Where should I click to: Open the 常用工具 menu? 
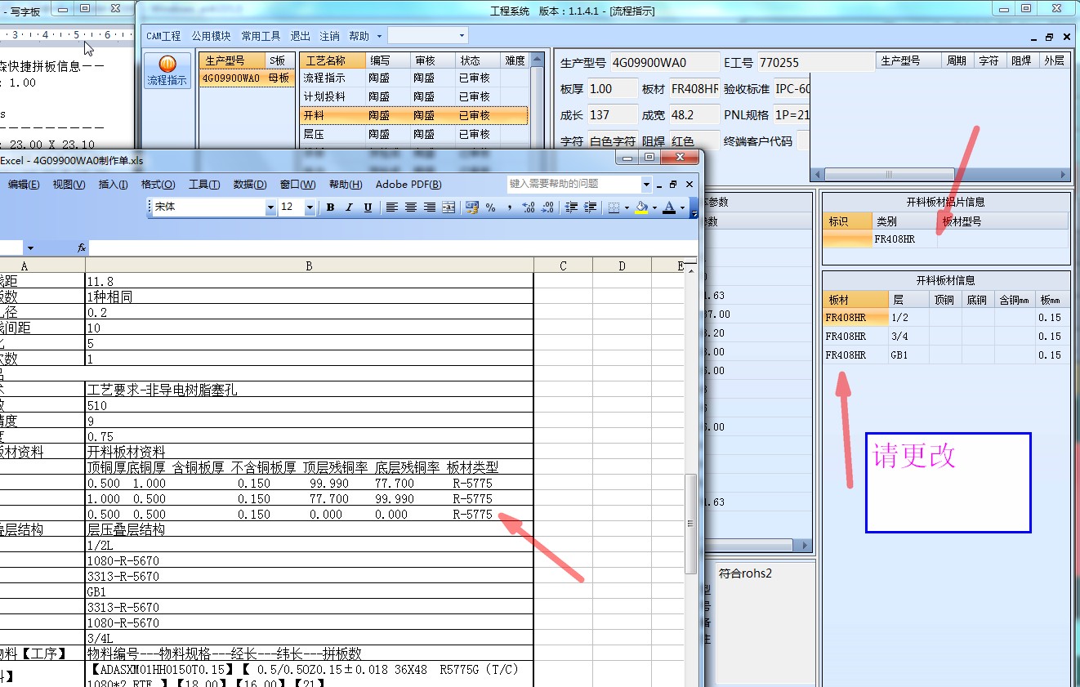(x=261, y=36)
